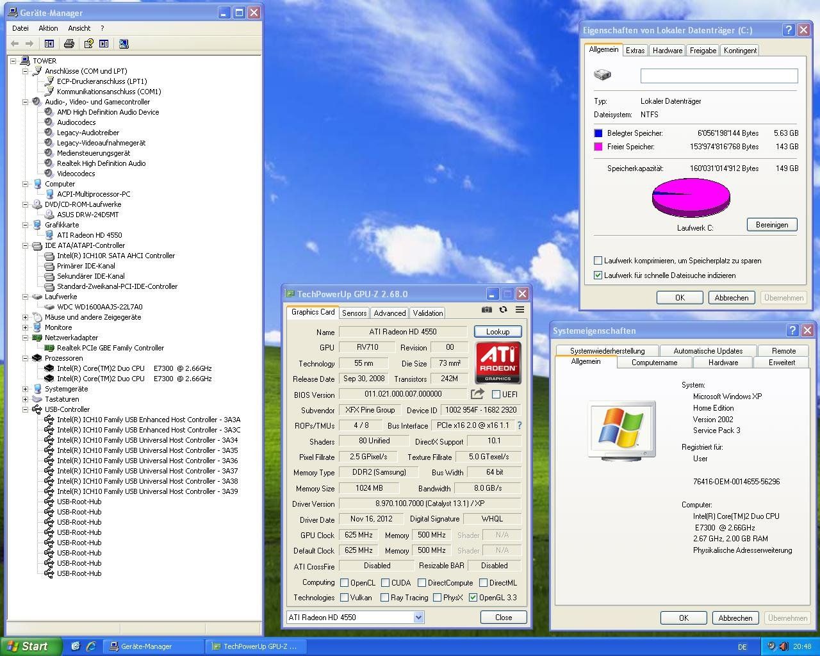Click the show desktop quick launch icon
Image resolution: width=820 pixels, height=656 pixels.
(x=75, y=646)
